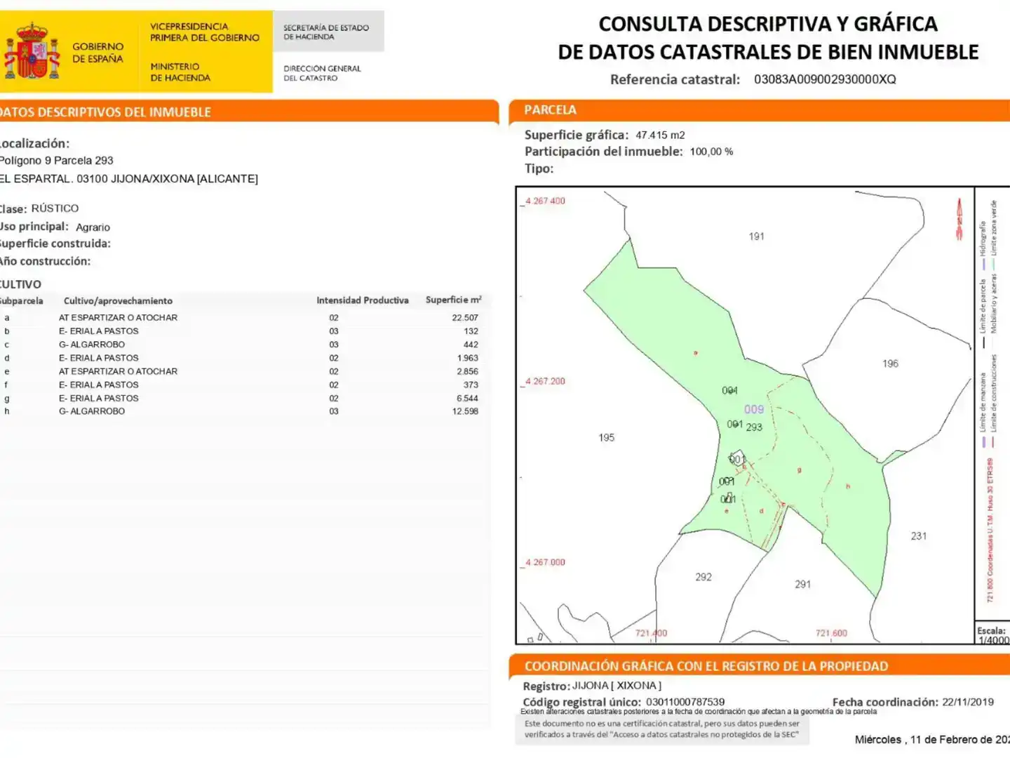Viewport: 1010px width, 758px height.
Task: Click the easting coordinate label 721.600
Action: [831, 633]
